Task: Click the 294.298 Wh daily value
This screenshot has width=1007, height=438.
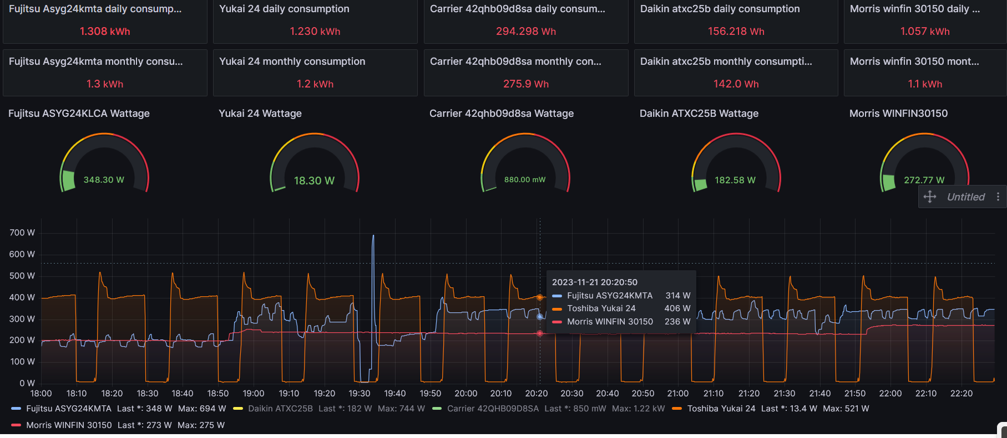Action: pyautogui.click(x=526, y=32)
